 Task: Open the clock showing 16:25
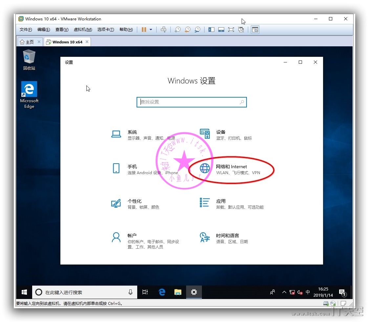[x=323, y=292]
